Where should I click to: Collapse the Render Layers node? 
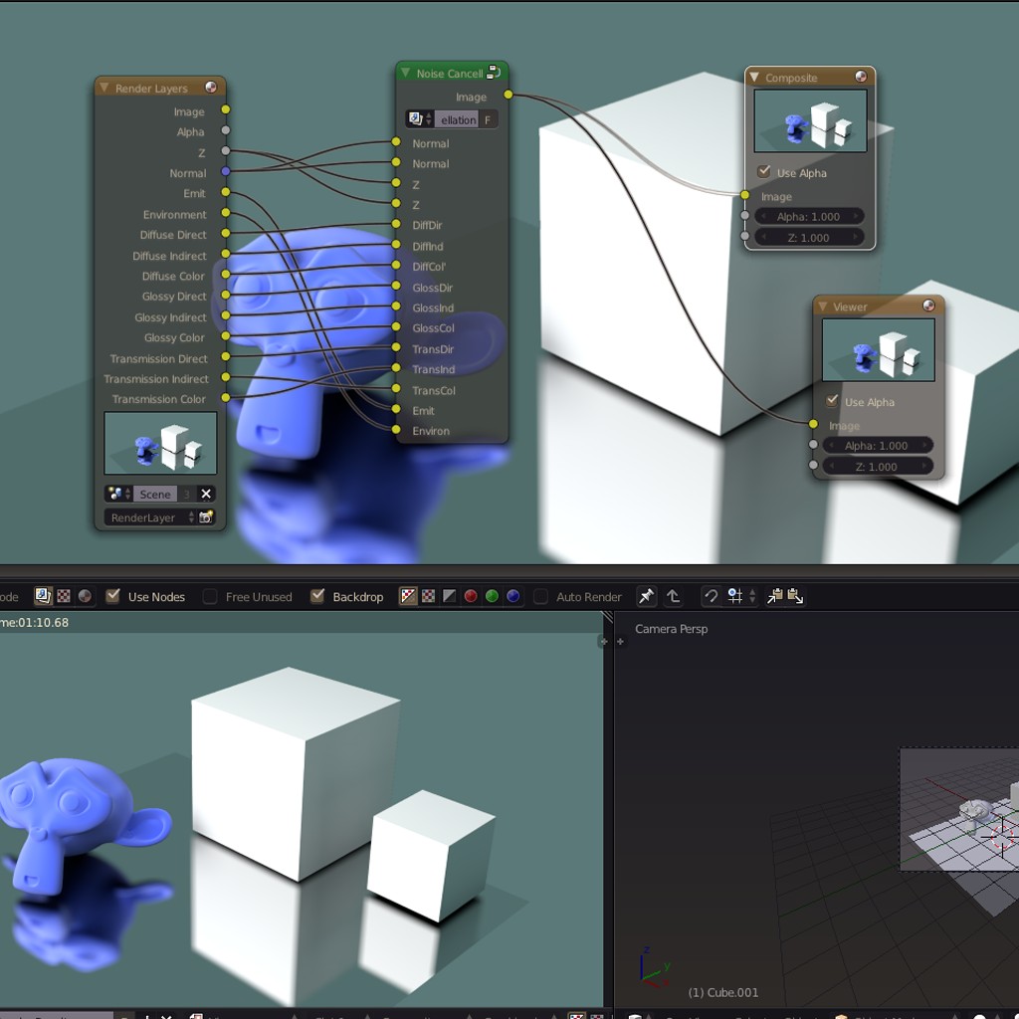(x=102, y=89)
